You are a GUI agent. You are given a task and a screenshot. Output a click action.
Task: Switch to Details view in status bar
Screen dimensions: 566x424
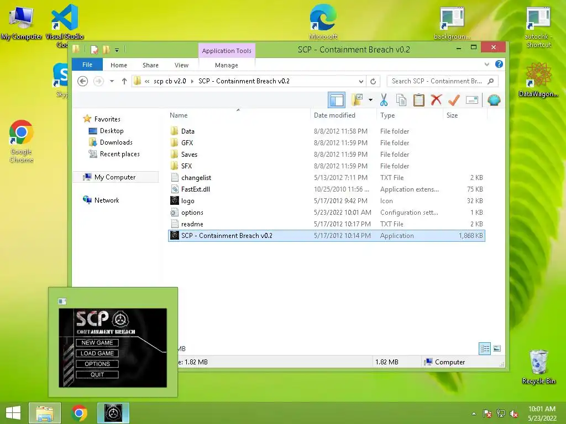click(485, 348)
